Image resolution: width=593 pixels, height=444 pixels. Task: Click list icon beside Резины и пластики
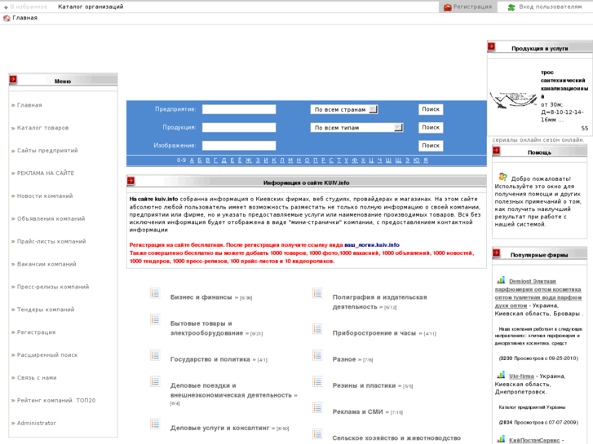click(317, 381)
